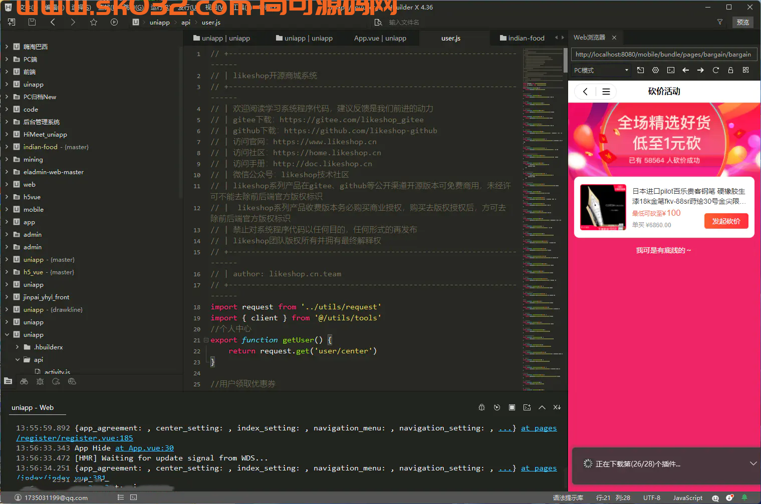
Task: Open the indian-food editor tab
Action: [x=522, y=38]
